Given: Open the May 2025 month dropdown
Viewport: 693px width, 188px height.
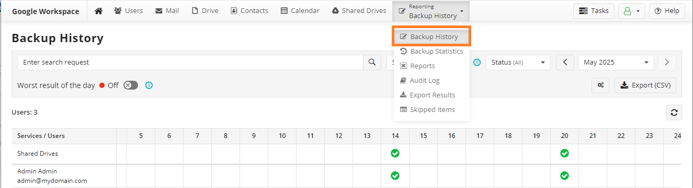Looking at the screenshot, I should point(616,62).
